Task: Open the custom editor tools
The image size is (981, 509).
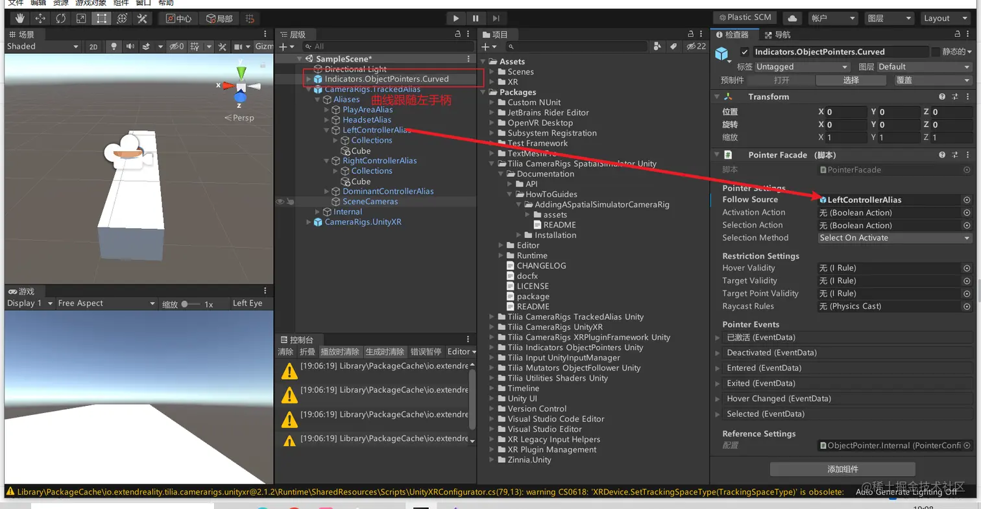Action: click(x=141, y=18)
